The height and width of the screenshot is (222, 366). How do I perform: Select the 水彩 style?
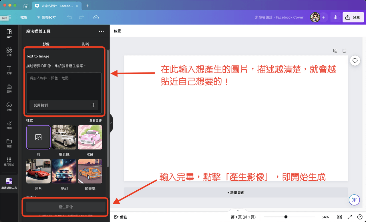pos(90,137)
